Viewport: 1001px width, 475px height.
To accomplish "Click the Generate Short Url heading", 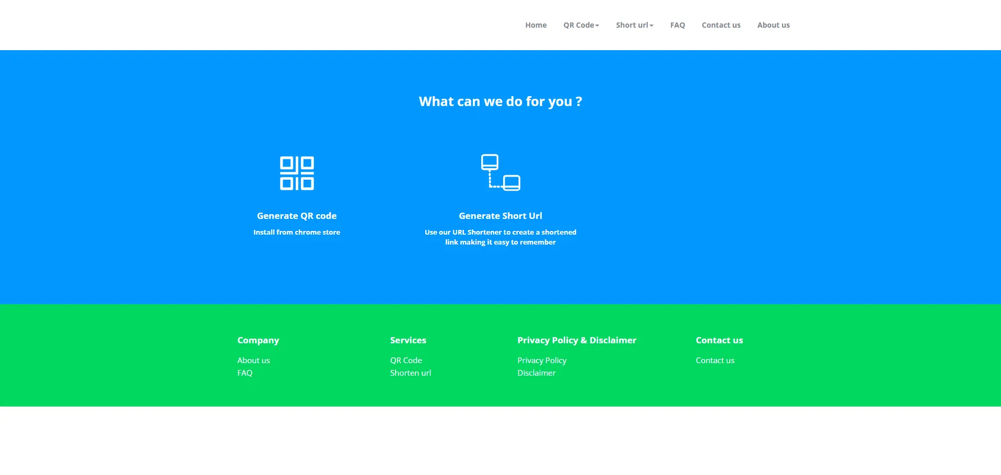I will (x=500, y=216).
